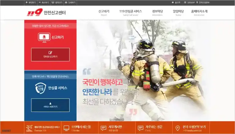235x134 pixels.
Task: Open 전국 소방본부 보기 headquarters list
Action: point(191,128)
